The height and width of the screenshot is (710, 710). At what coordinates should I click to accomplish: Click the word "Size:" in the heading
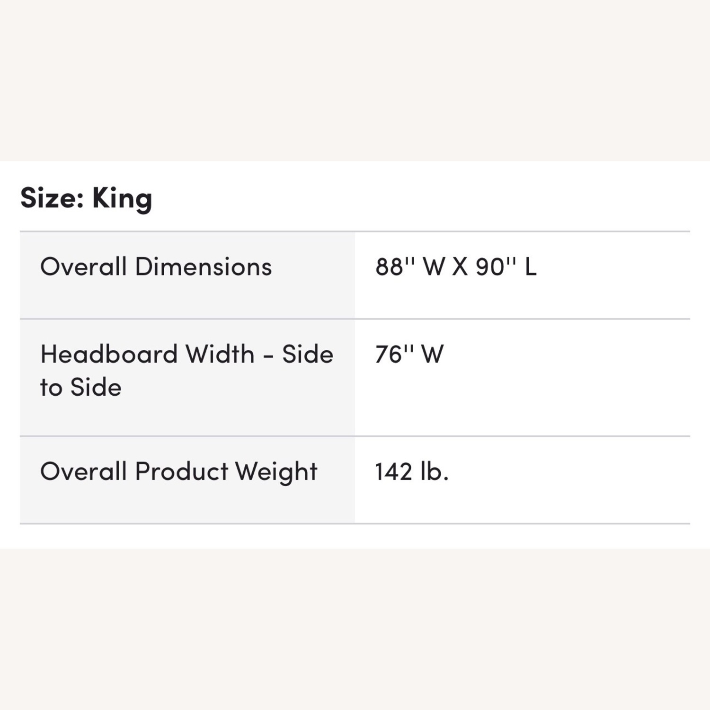(x=53, y=198)
